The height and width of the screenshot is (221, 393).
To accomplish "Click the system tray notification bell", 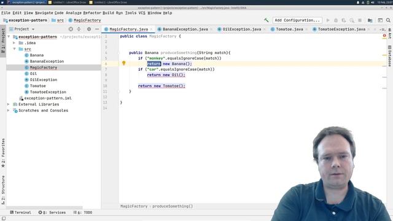I will coord(358,2).
